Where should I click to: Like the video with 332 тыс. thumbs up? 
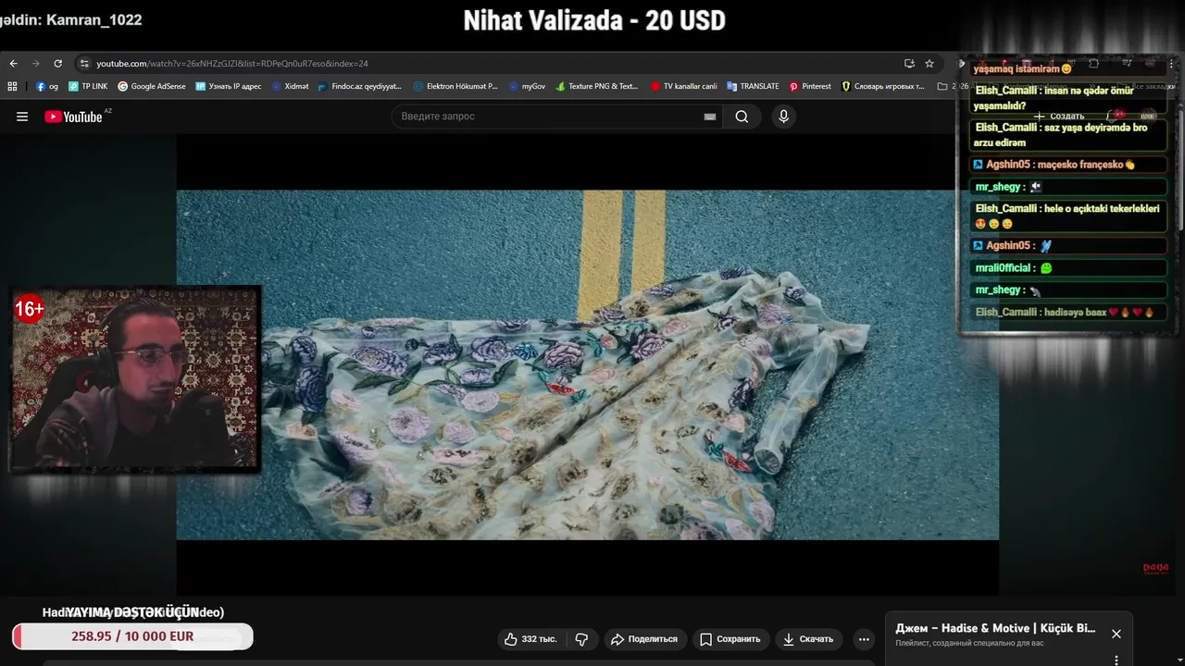tap(530, 639)
